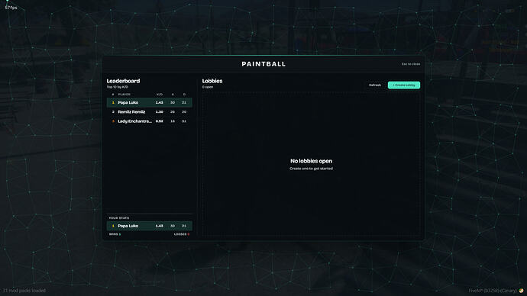Click the PLAYER column header
This screenshot has width=527, height=296.
124,95
